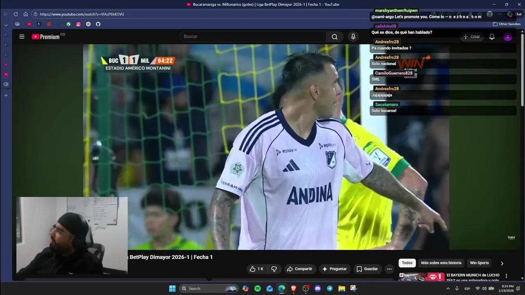Start voice search with microphone icon
This screenshot has width=525, height=295.
tap(353, 36)
